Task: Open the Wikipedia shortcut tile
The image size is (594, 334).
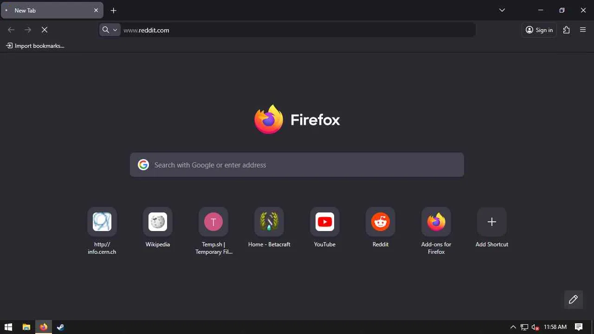Action: (x=158, y=222)
